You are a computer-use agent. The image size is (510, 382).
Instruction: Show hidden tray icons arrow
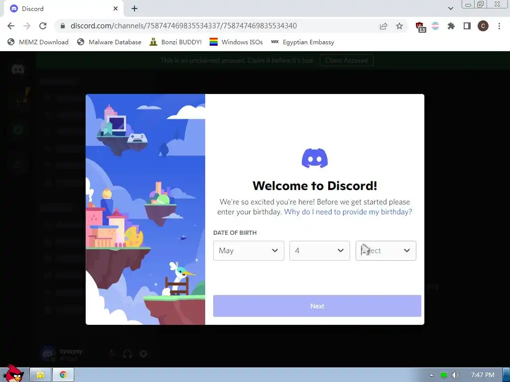431,375
